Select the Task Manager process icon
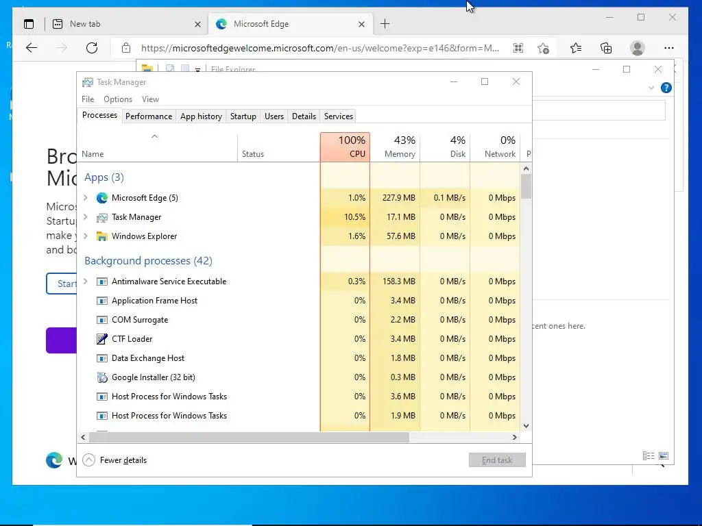 pos(102,217)
